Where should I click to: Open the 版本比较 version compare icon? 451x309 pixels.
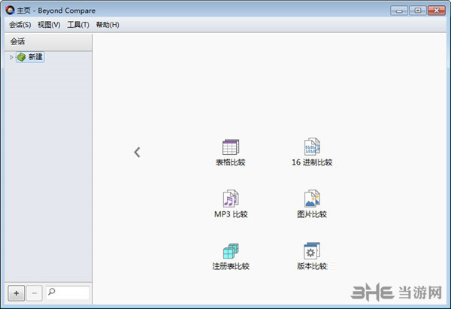tap(312, 250)
